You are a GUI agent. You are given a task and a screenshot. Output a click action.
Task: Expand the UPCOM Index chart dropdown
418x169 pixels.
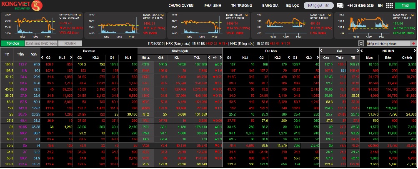pos(413,15)
